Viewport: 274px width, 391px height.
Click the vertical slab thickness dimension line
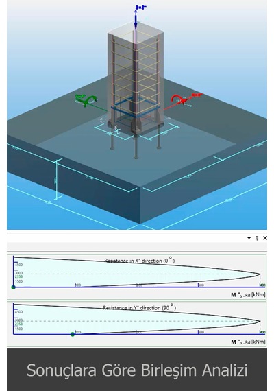57,179
